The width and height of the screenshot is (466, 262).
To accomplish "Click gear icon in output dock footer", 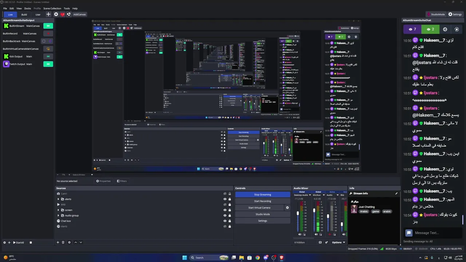I will pos(4,242).
